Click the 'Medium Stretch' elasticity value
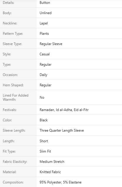This screenshot has width=122, height=187. coord(52,162)
